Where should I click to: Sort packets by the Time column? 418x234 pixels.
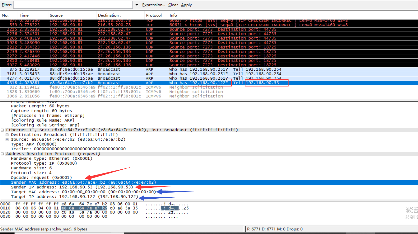33,15
